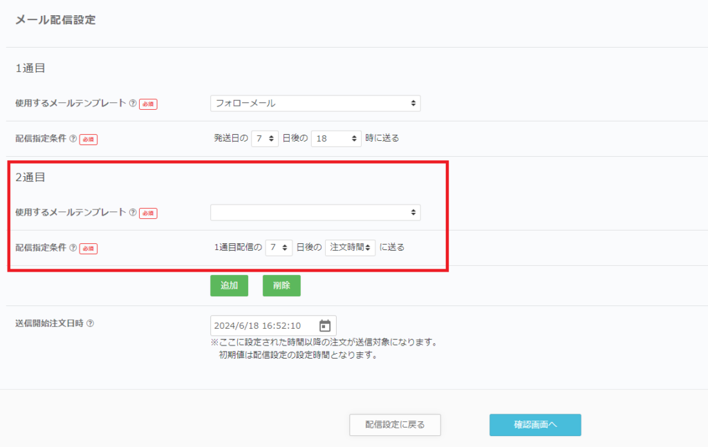
Task: Click the green 追加 button
Action: click(x=229, y=285)
